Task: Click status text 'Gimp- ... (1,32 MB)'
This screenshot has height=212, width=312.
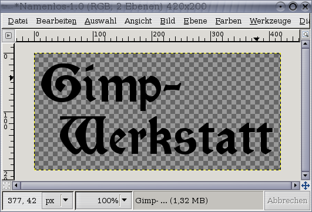Action: tap(172, 200)
